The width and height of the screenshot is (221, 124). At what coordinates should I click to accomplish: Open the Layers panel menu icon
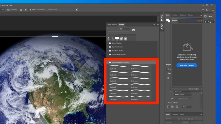pos(201,114)
